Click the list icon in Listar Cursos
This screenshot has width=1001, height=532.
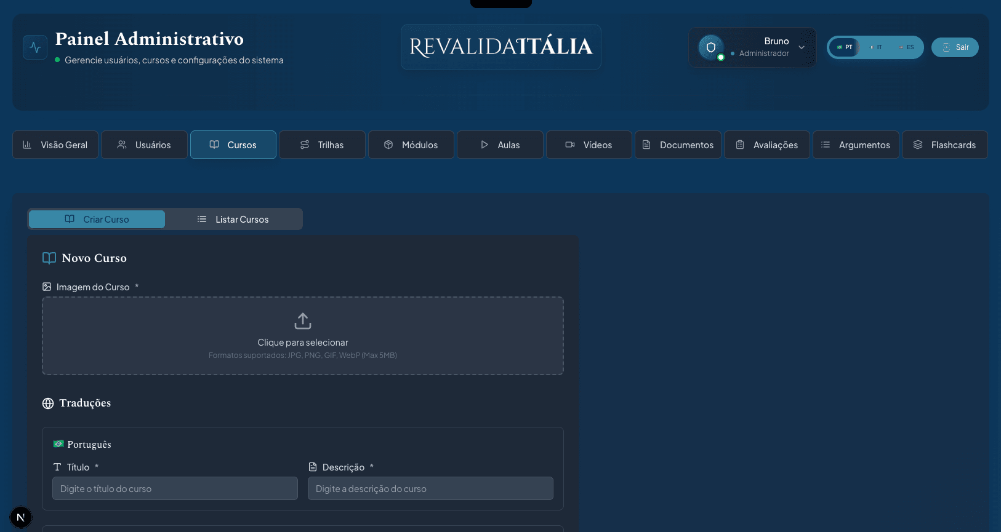coord(202,219)
